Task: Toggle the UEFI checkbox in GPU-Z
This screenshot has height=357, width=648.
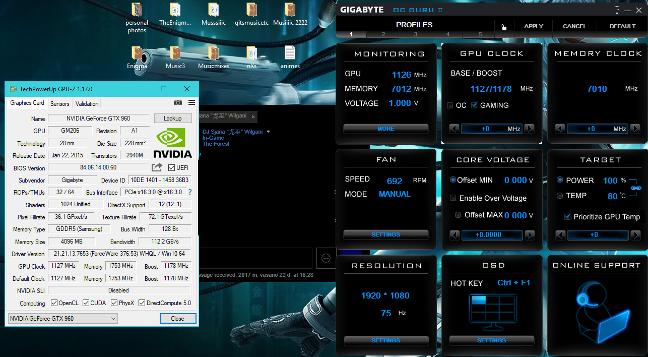Action: [x=172, y=168]
